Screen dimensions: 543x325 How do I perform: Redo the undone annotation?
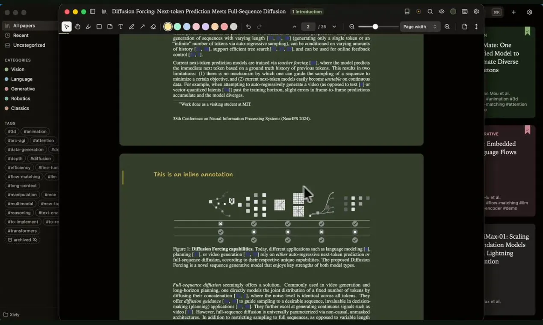pos(259,27)
